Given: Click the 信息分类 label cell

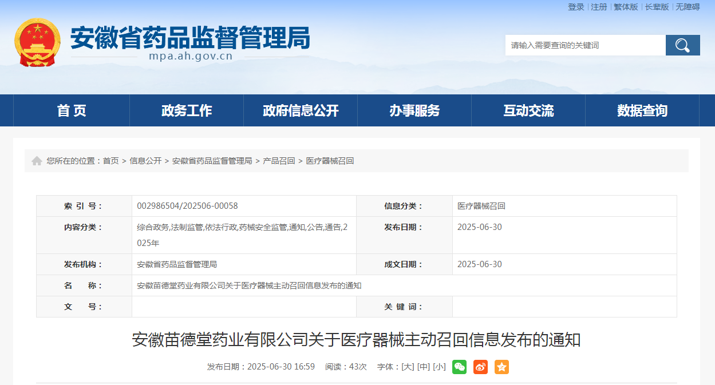Looking at the screenshot, I should point(404,206).
